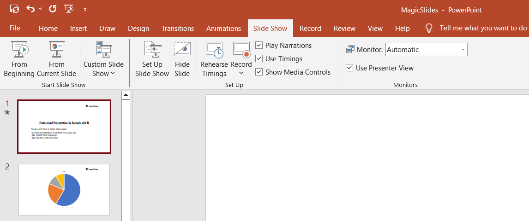Toggle Use Presenter View checkbox

[349, 68]
